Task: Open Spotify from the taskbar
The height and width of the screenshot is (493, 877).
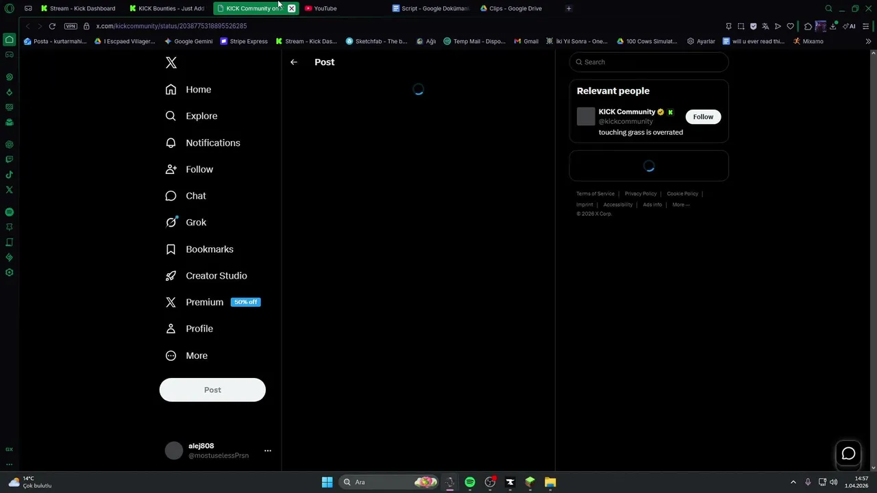Action: (470, 482)
